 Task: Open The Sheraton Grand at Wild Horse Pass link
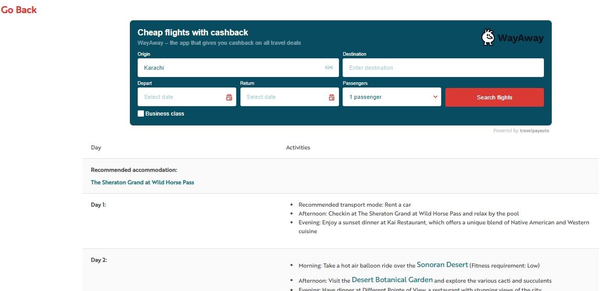pyautogui.click(x=142, y=182)
